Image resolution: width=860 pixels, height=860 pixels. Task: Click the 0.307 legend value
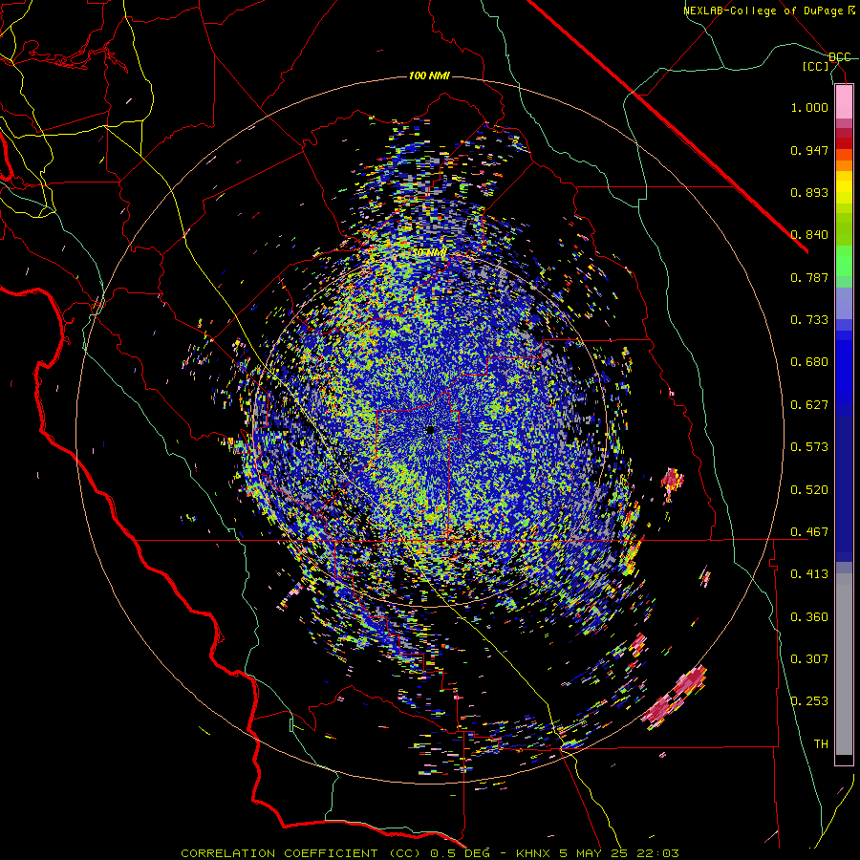click(809, 659)
